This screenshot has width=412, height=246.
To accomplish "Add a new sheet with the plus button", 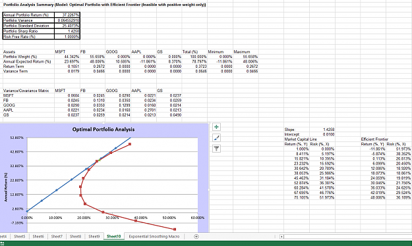I will [196, 236].
